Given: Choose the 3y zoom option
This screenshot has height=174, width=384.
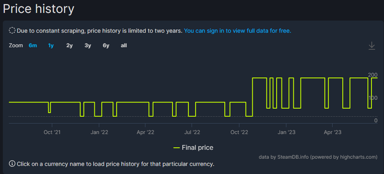Looking at the screenshot, I should coord(88,46).
